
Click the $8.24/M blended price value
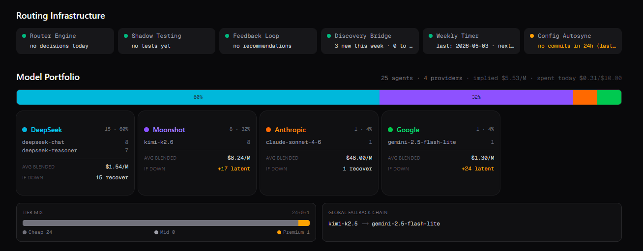click(x=238, y=158)
